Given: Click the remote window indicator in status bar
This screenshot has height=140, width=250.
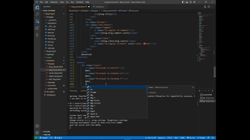Looking at the screenshot, I should coord(36,138).
